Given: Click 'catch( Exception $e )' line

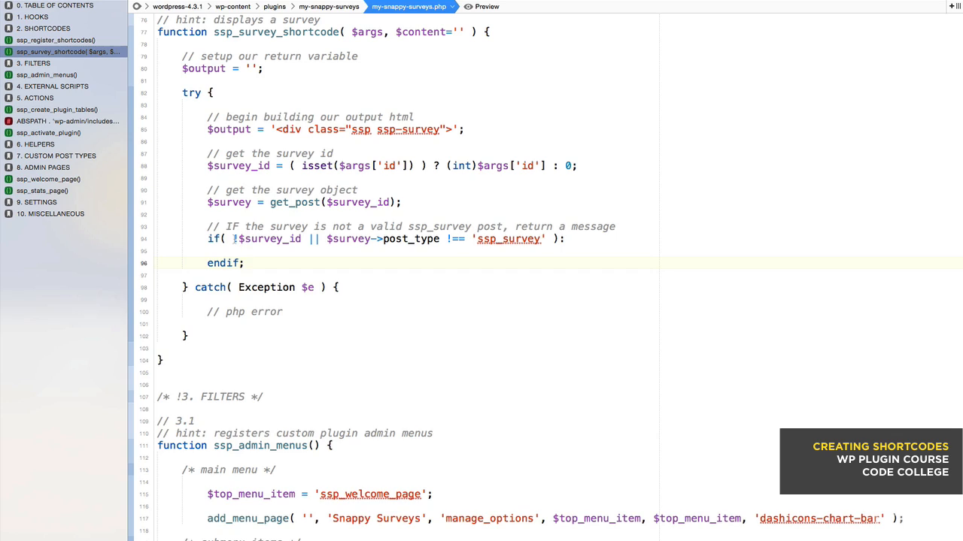Looking at the screenshot, I should pyautogui.click(x=260, y=287).
